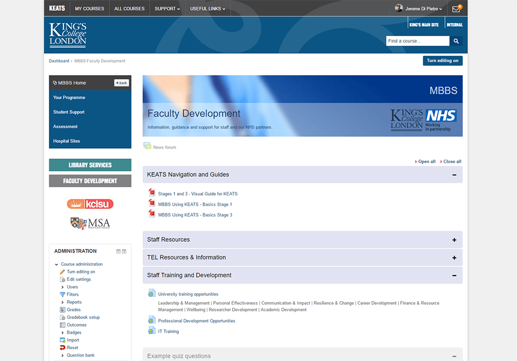Image resolution: width=517 pixels, height=361 pixels.
Task: Click the back button beside MBBS Home
Action: click(x=121, y=83)
